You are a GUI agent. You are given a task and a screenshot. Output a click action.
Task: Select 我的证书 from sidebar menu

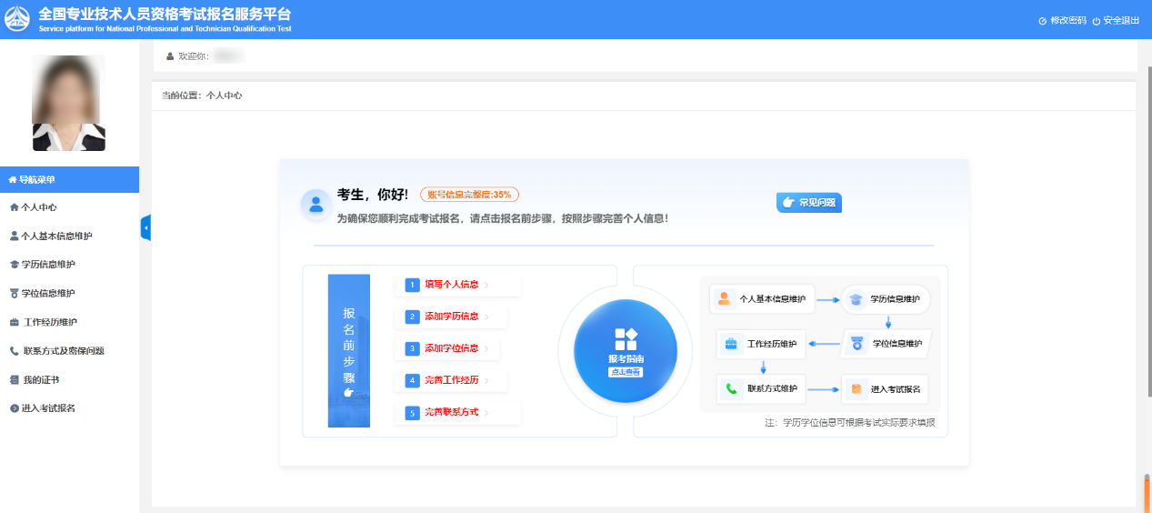pyautogui.click(x=41, y=379)
